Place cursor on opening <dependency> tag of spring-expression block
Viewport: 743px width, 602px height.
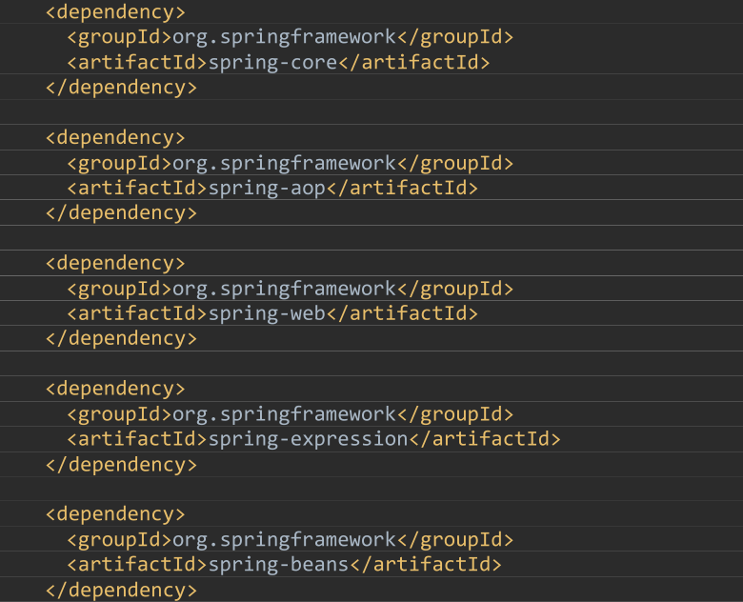click(x=115, y=390)
